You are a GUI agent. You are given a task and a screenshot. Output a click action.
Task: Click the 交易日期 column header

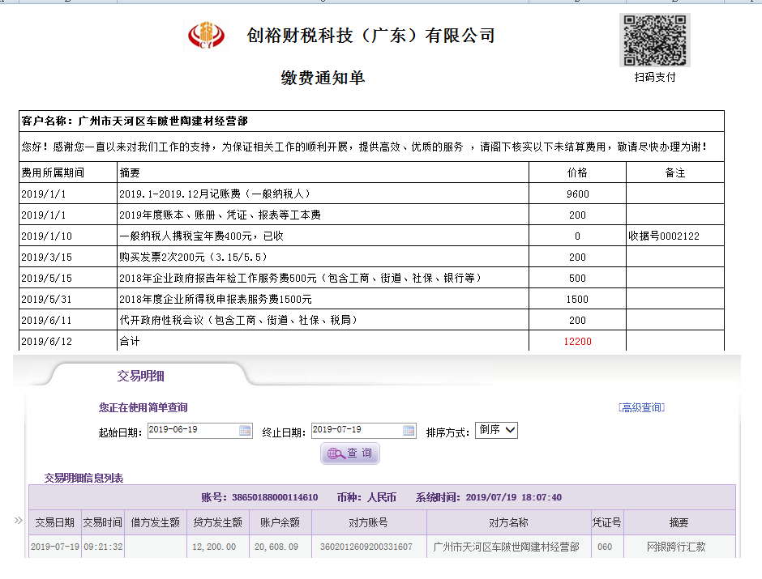point(55,522)
